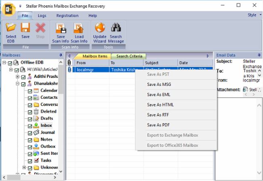
Task: Select the Deleted trash icon
Action: point(36,111)
